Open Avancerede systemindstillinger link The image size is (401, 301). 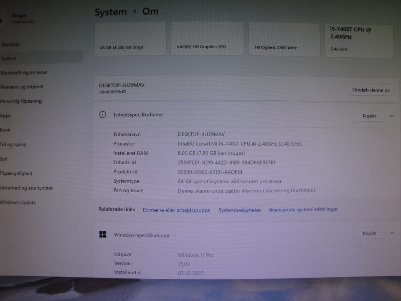[303, 209]
